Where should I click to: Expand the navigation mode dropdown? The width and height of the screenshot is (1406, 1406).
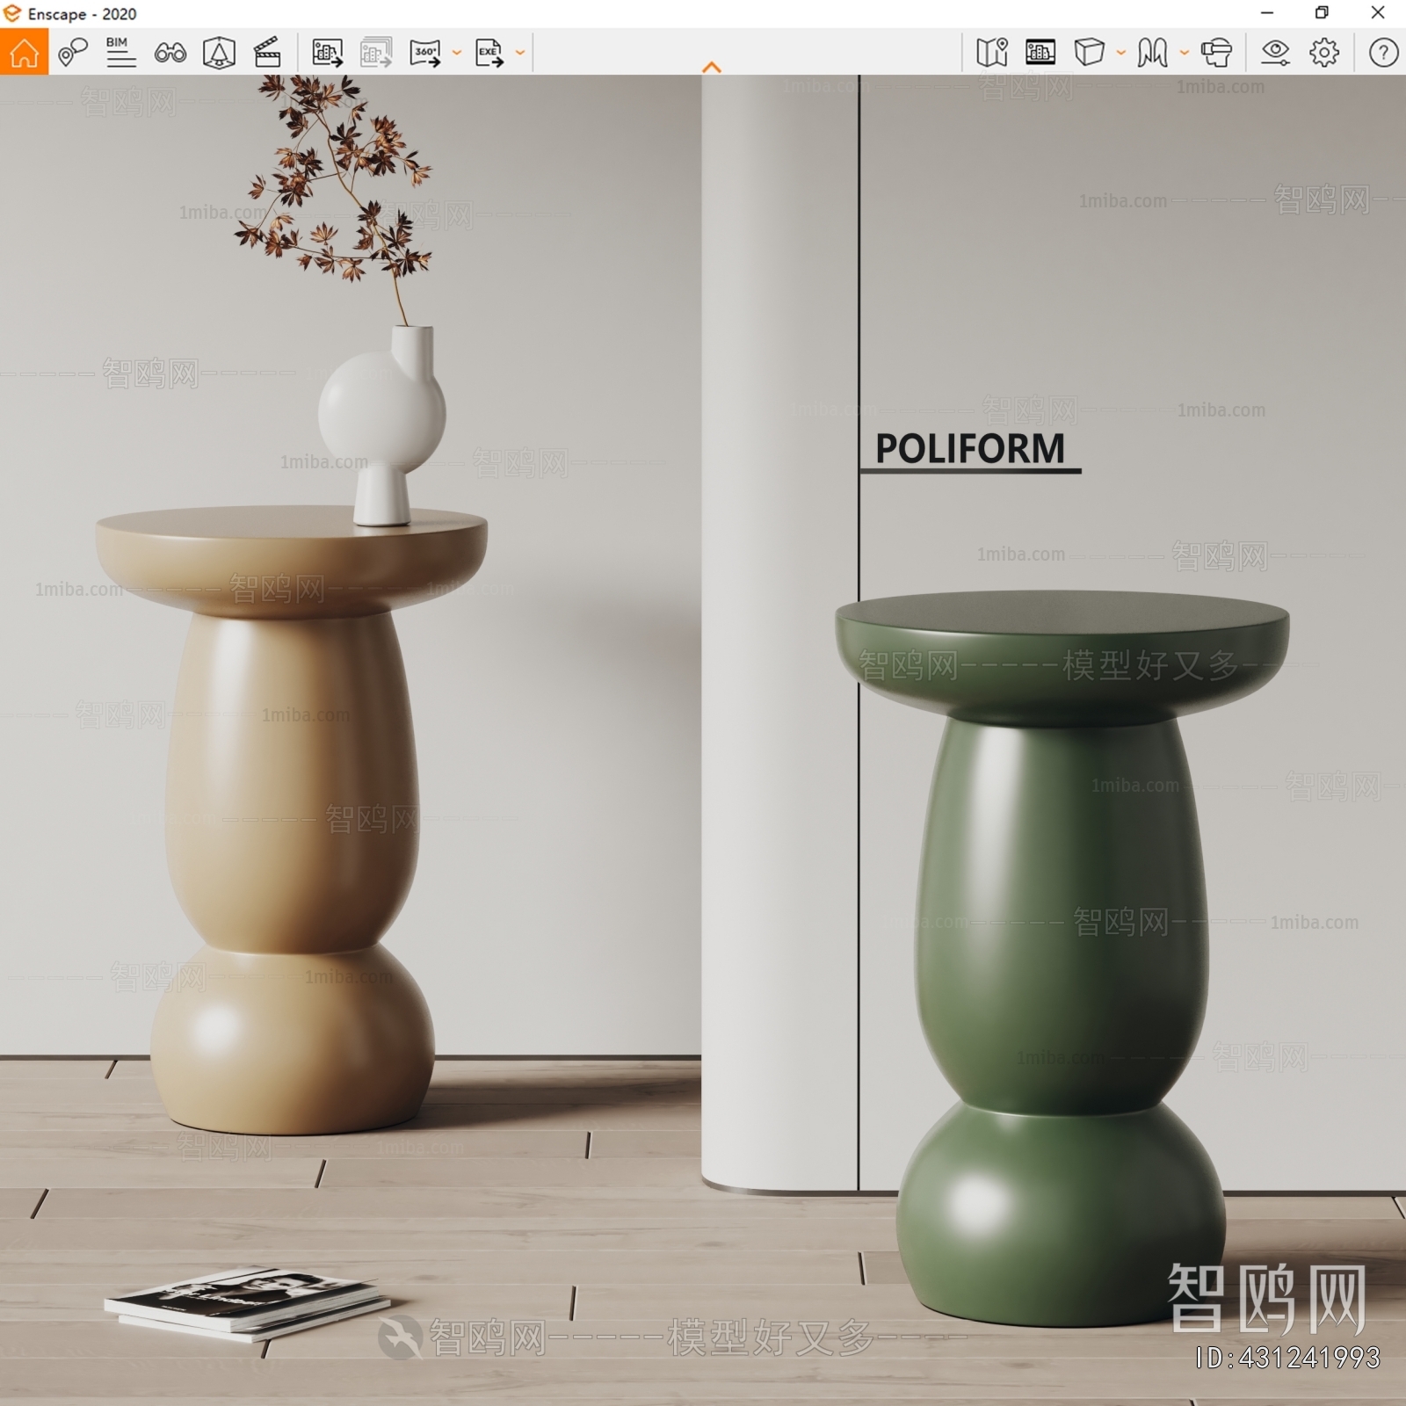pyautogui.click(x=1185, y=53)
